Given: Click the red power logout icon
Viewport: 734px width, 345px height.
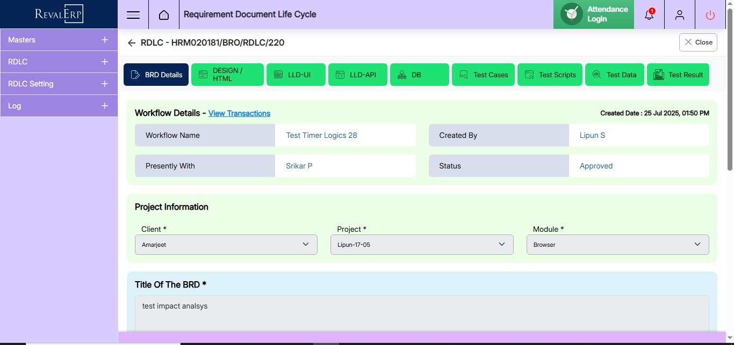Looking at the screenshot, I should pyautogui.click(x=710, y=15).
